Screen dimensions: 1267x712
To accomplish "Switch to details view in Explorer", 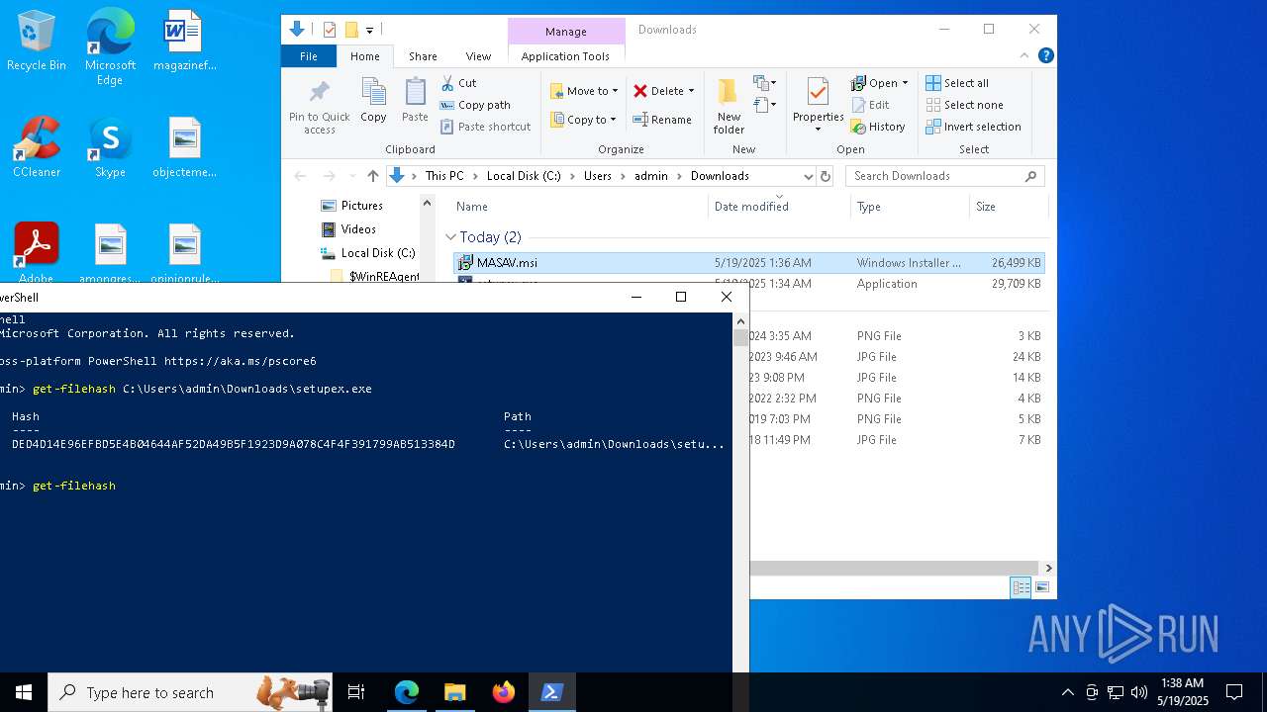I will coord(1021,587).
